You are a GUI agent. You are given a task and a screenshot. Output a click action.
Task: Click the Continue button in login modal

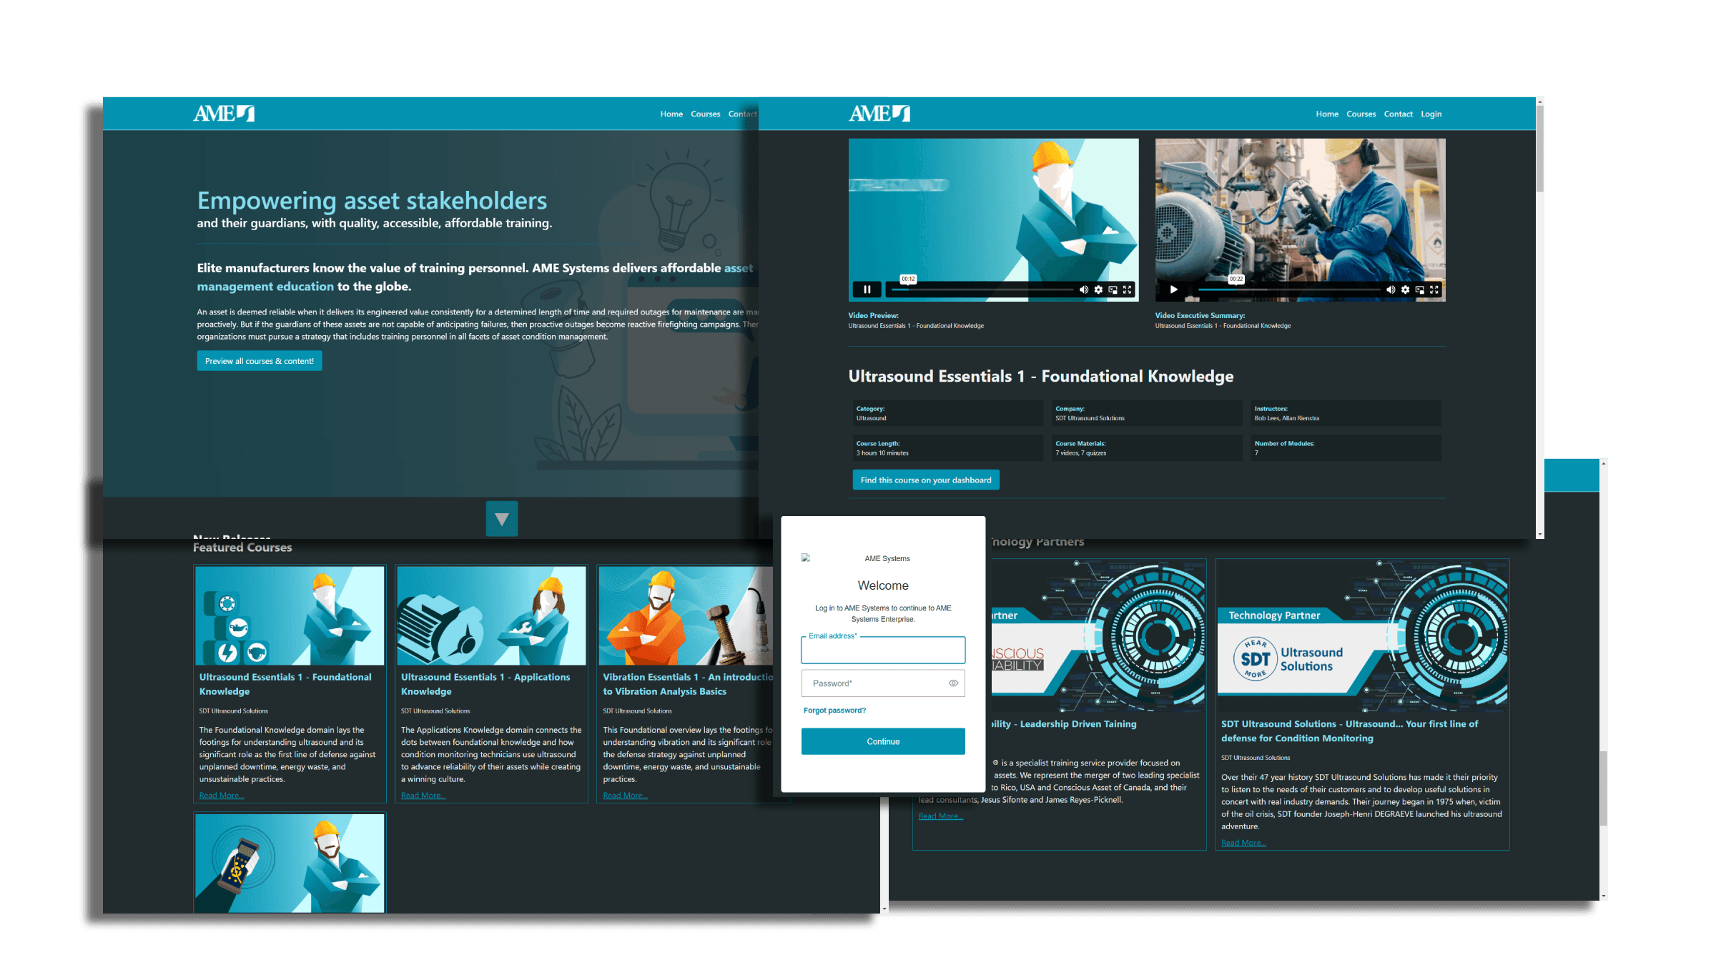883,741
